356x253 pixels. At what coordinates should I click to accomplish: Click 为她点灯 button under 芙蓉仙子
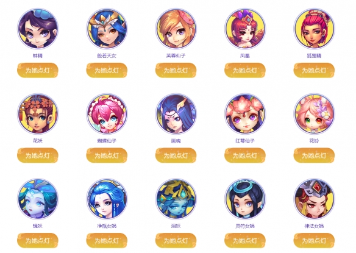click(176, 70)
